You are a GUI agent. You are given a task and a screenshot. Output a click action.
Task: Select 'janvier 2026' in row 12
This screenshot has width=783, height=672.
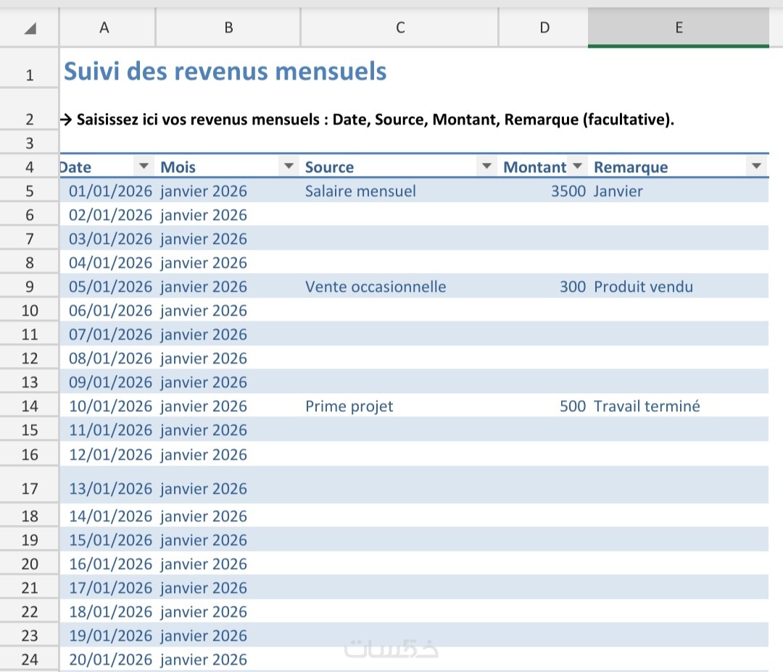click(228, 358)
